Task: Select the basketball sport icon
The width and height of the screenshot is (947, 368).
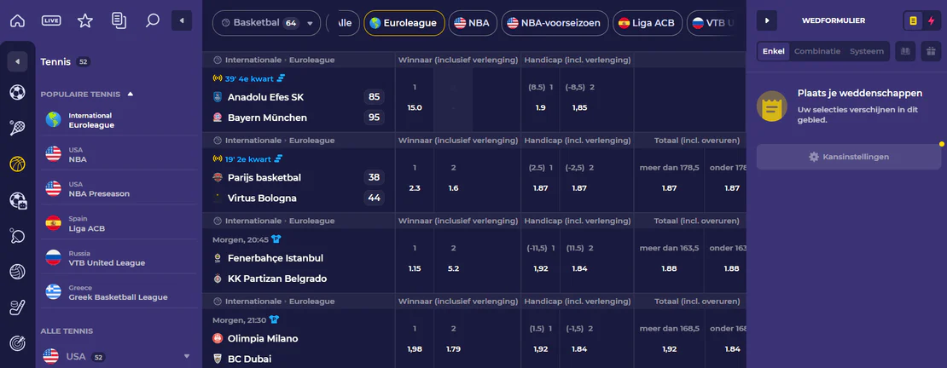Action: point(18,164)
